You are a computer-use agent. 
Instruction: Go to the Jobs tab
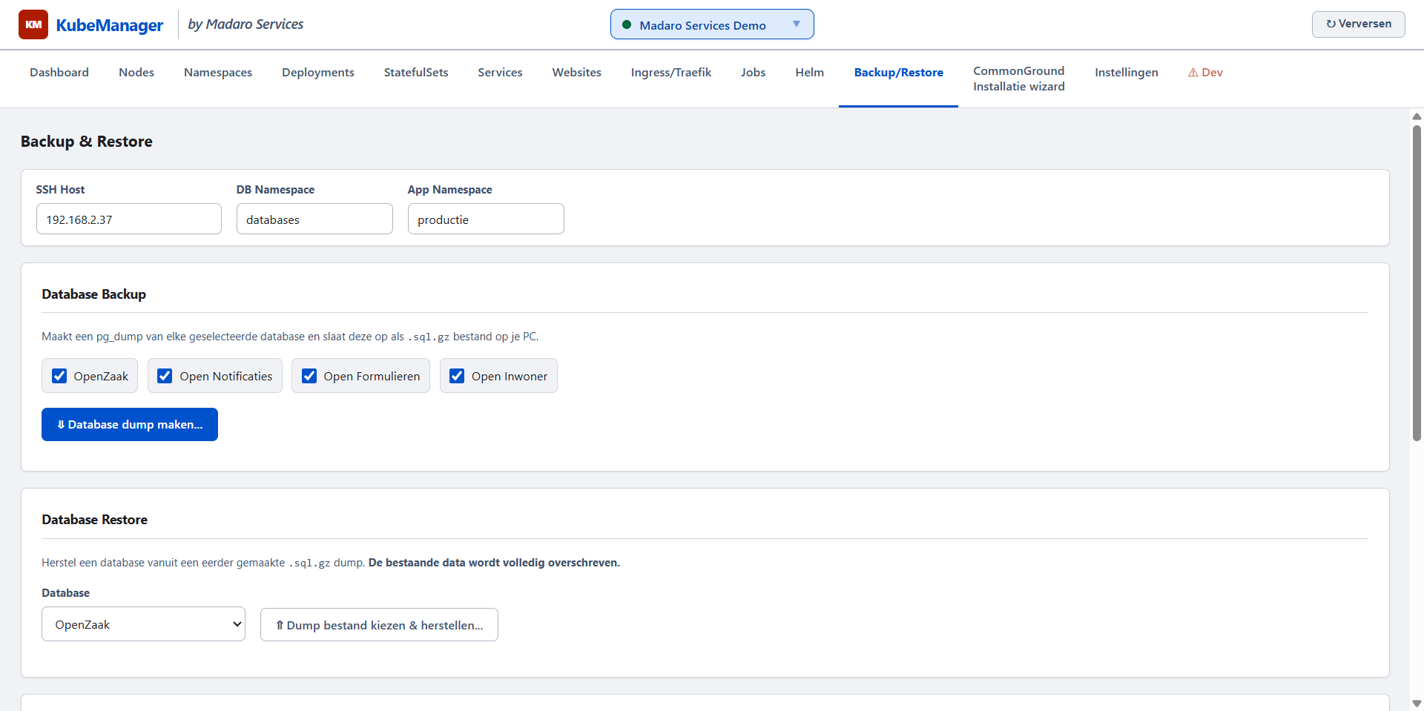coord(753,72)
